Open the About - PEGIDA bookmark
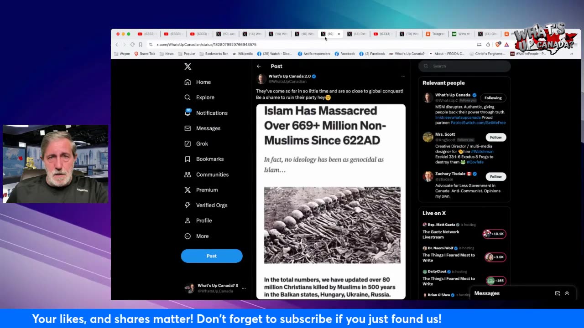Viewport: 584px width, 328px height. [x=447, y=54]
